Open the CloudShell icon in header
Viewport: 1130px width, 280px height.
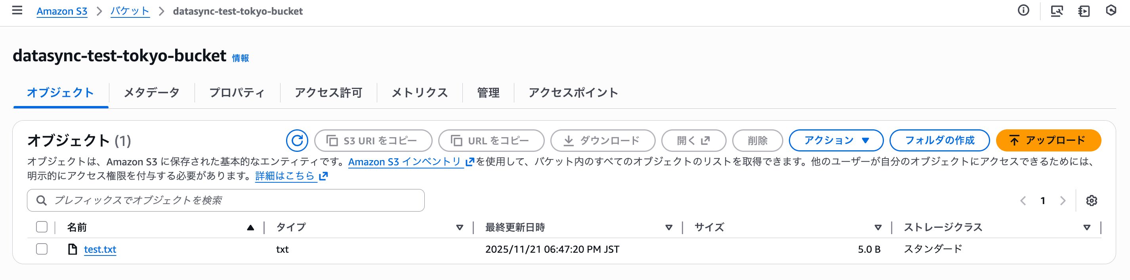coord(1084,11)
